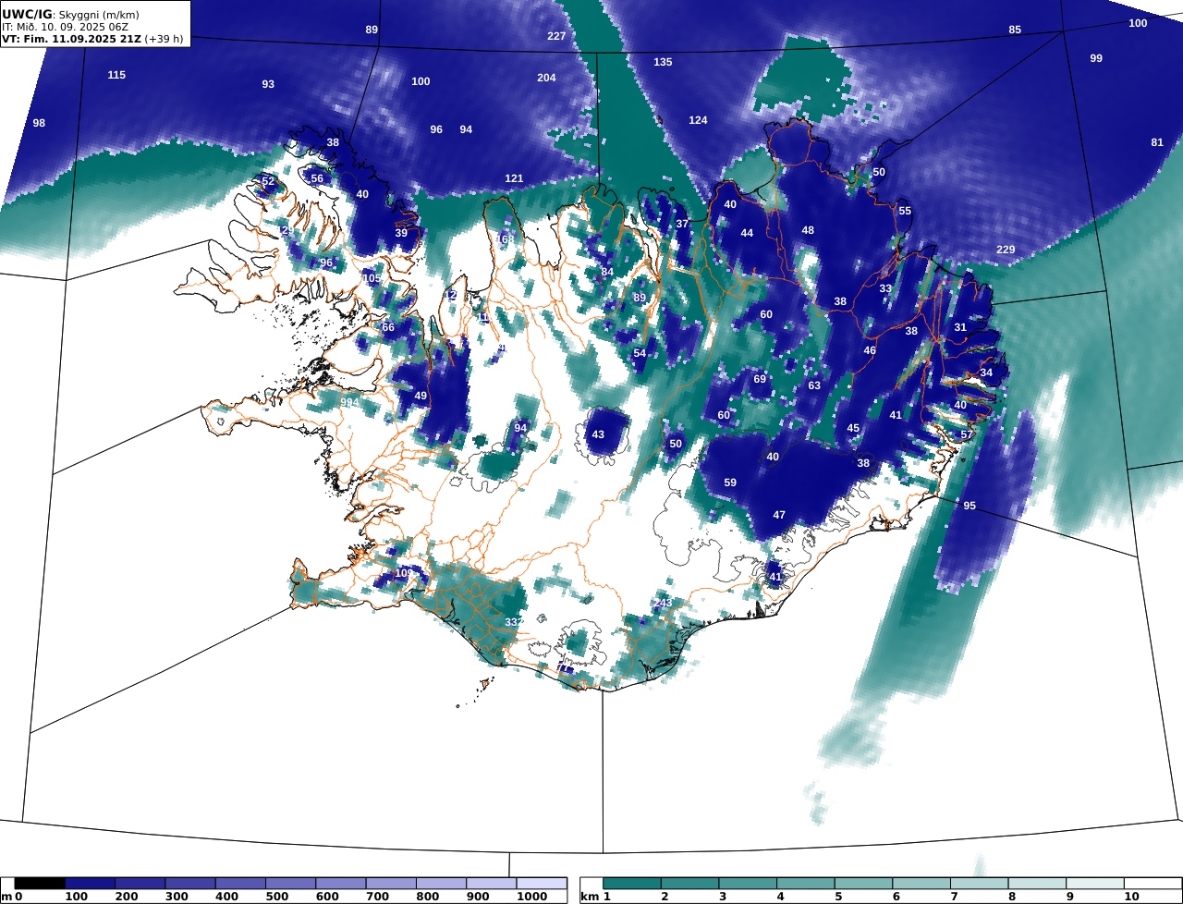Select the dark navy 100–200 m legend swatch
This screenshot has width=1183, height=904.
(91, 884)
